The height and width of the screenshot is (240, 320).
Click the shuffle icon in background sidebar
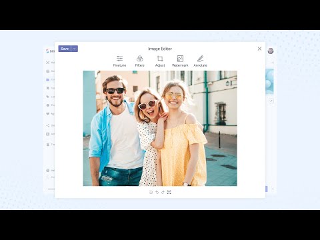click(48, 63)
